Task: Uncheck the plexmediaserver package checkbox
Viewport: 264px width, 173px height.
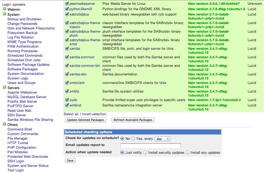Action: [x=67, y=4]
